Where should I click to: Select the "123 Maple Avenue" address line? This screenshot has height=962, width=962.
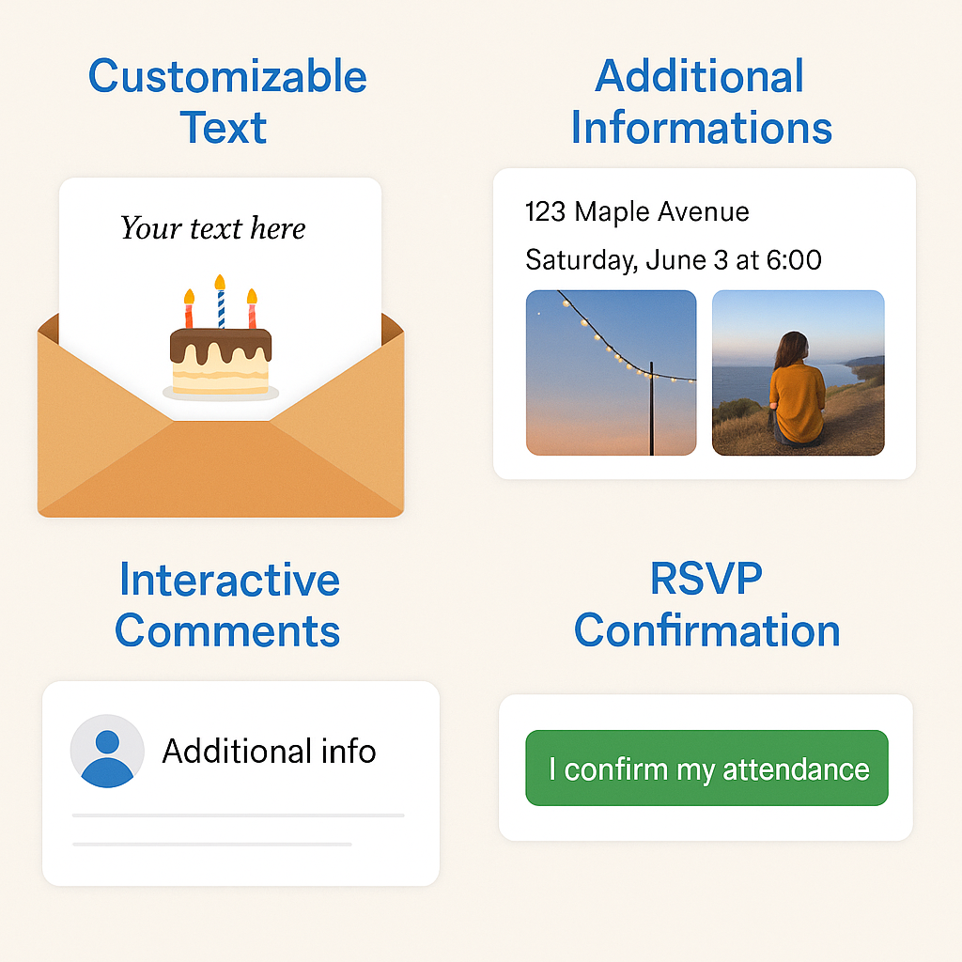637,212
